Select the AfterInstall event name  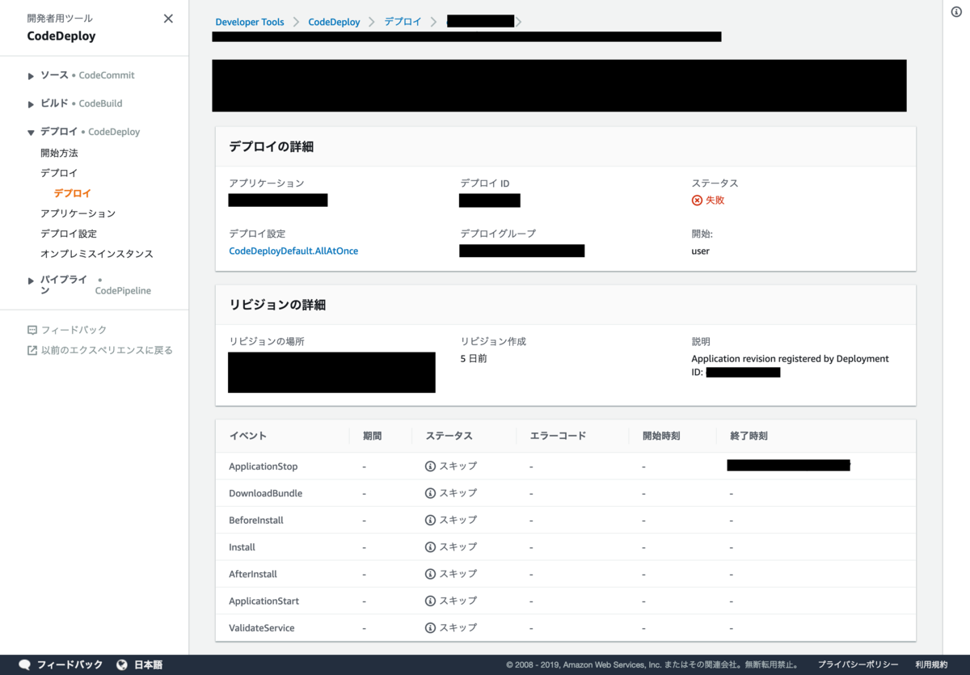pos(253,574)
